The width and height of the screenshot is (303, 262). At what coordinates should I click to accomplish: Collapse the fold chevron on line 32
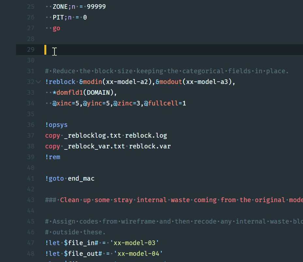(38, 82)
